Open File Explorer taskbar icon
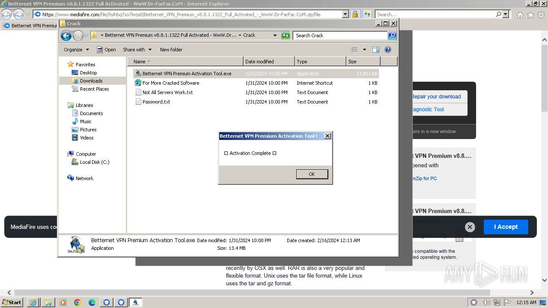The image size is (548, 308). [x=48, y=302]
